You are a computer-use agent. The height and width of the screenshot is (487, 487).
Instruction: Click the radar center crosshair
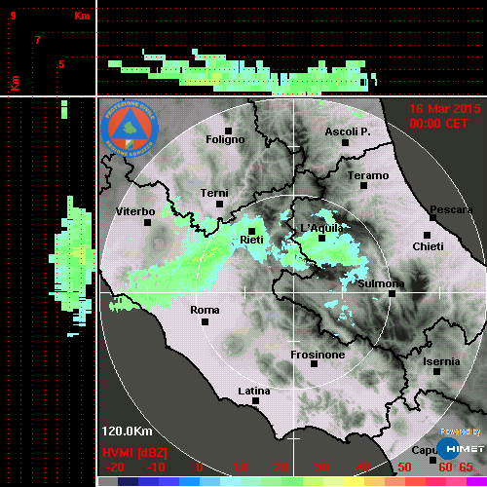point(294,293)
